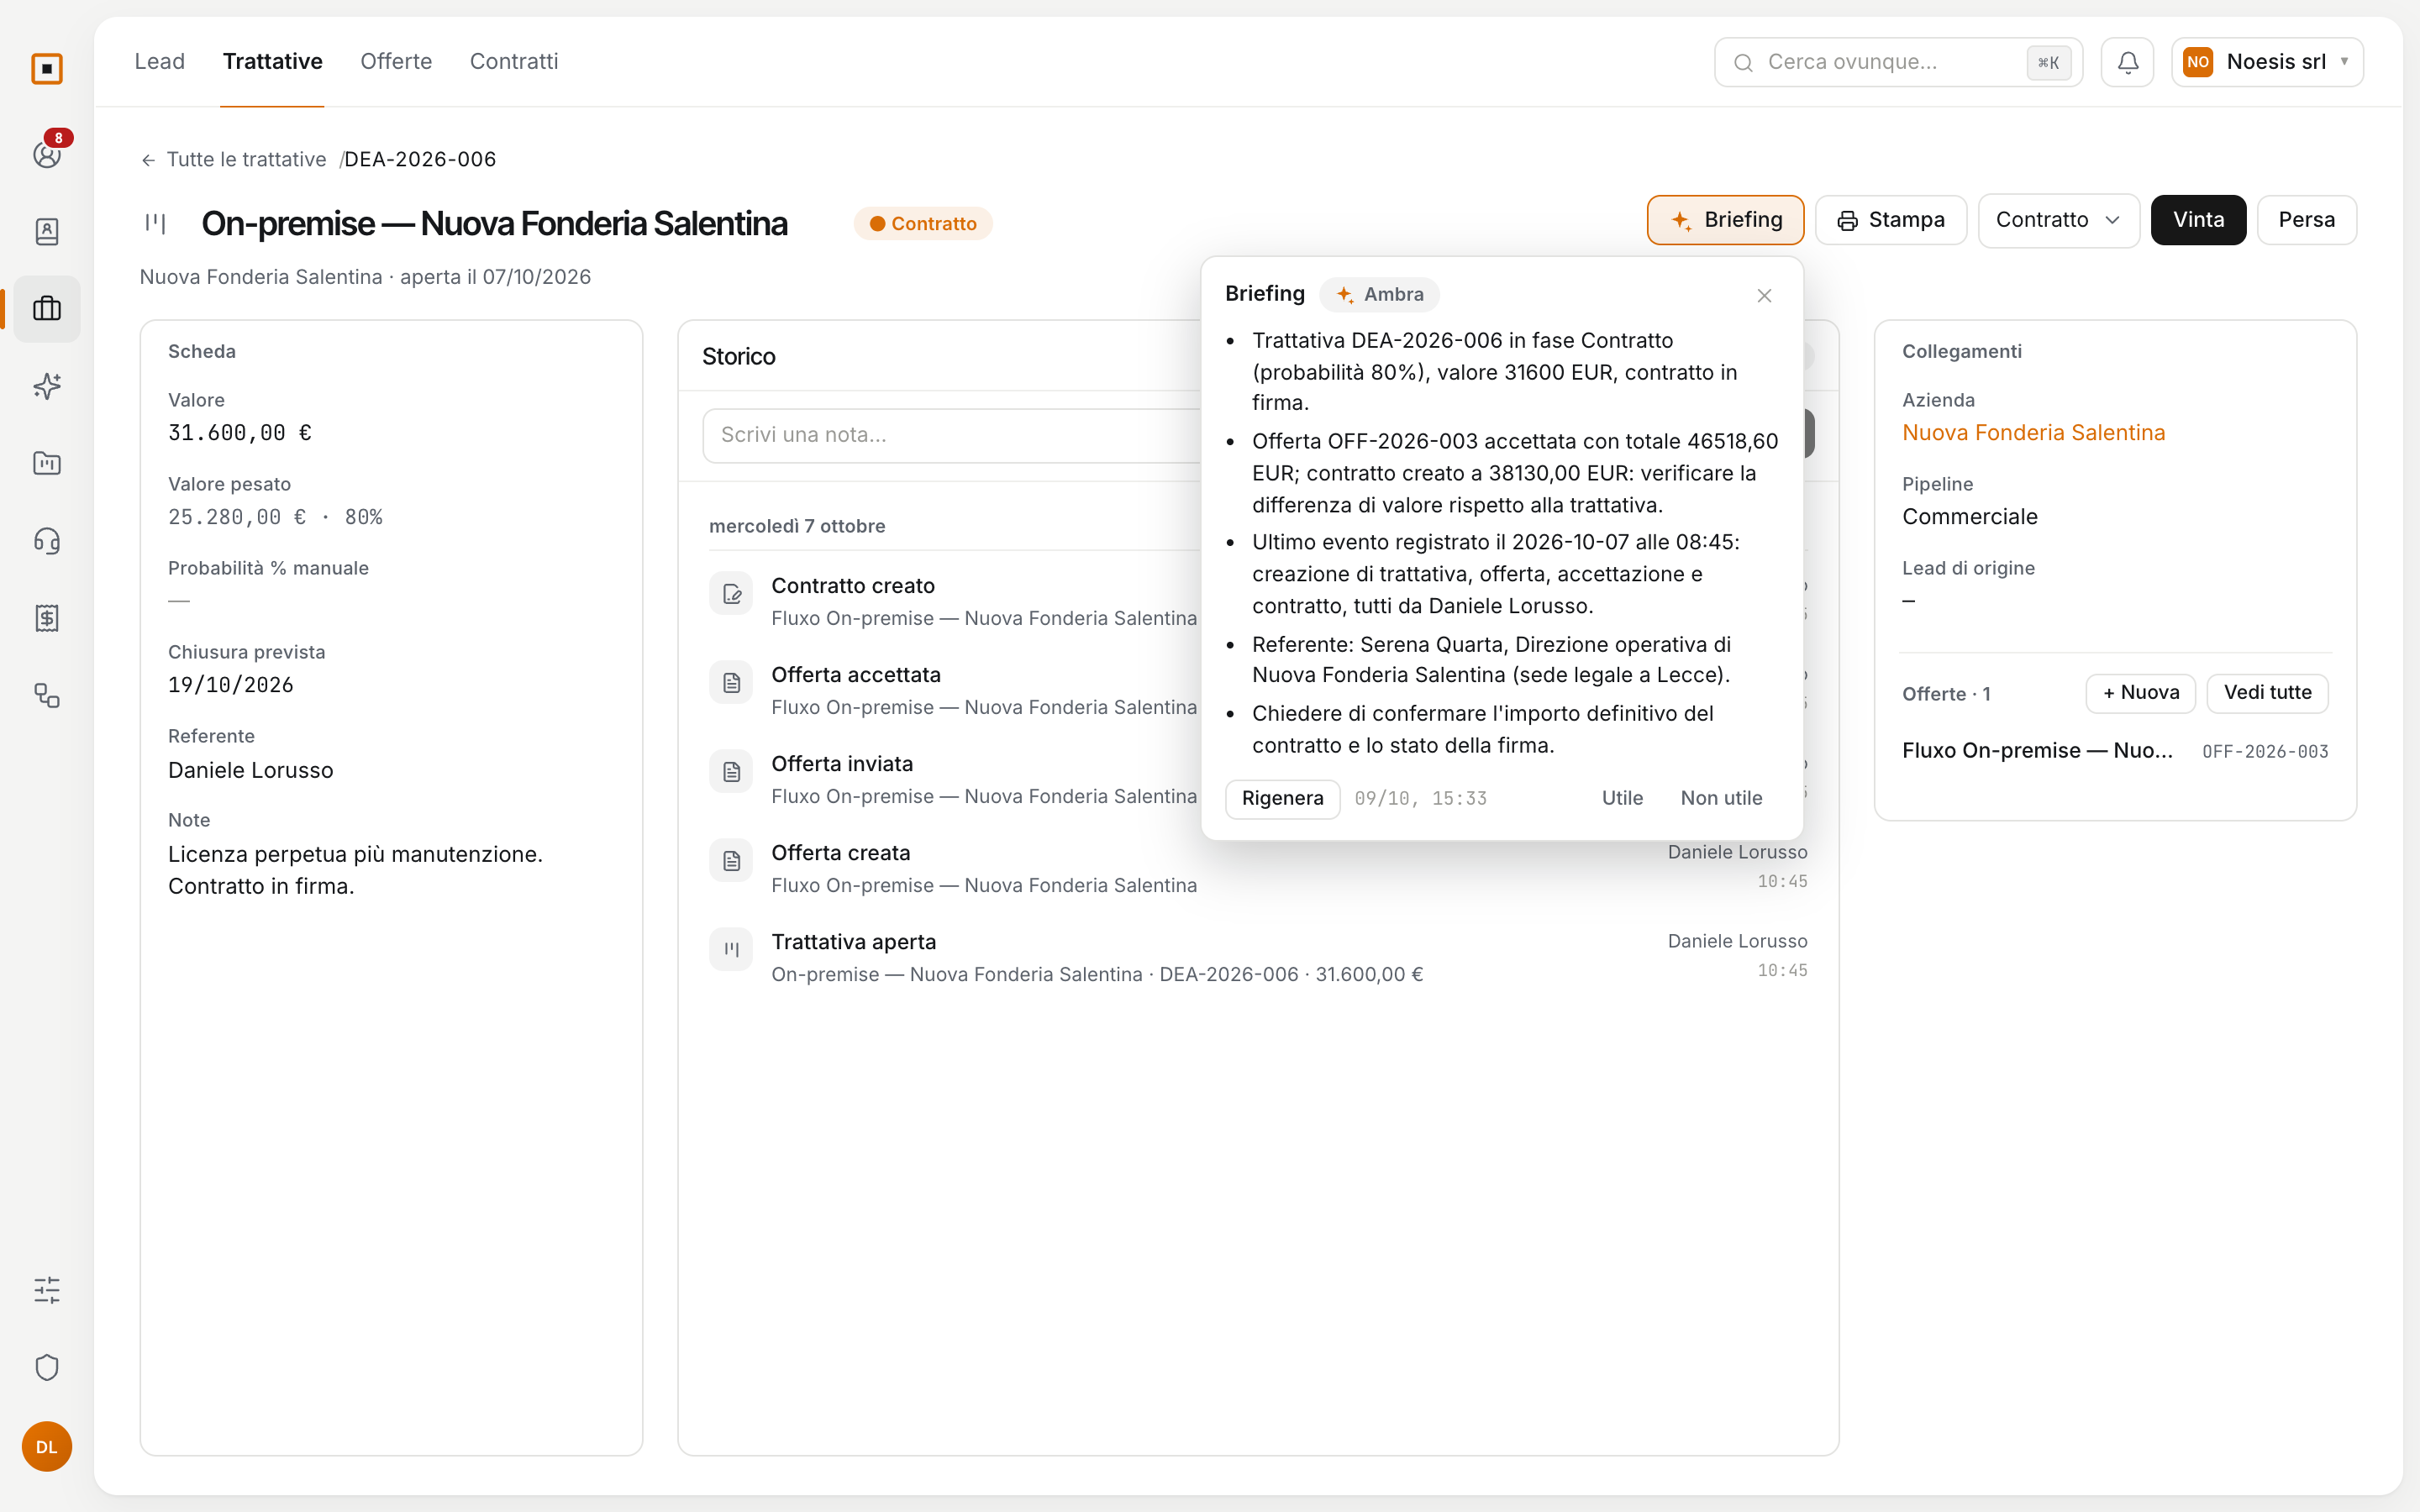Click the Scrivi una nota input
Image resolution: width=2420 pixels, height=1512 pixels.
(x=952, y=435)
